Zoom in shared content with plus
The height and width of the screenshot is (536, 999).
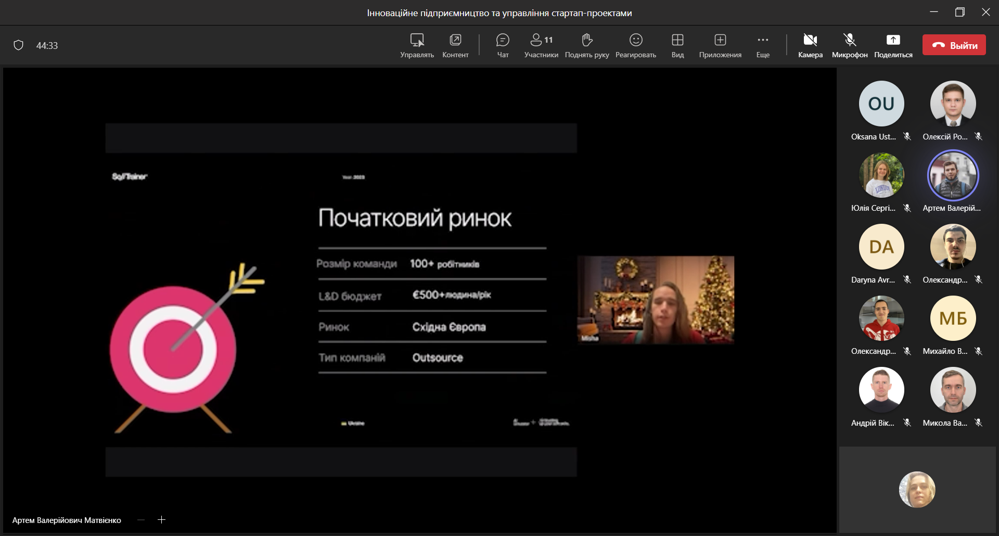(x=162, y=519)
